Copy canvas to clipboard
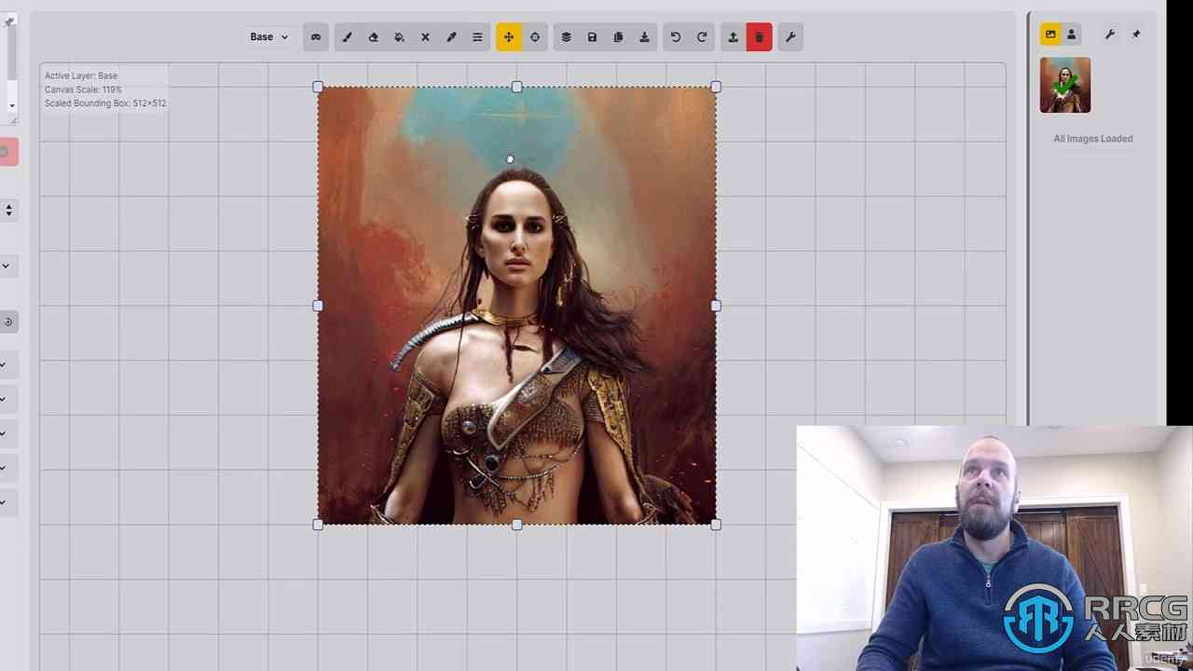This screenshot has height=671, width=1193. 618,37
